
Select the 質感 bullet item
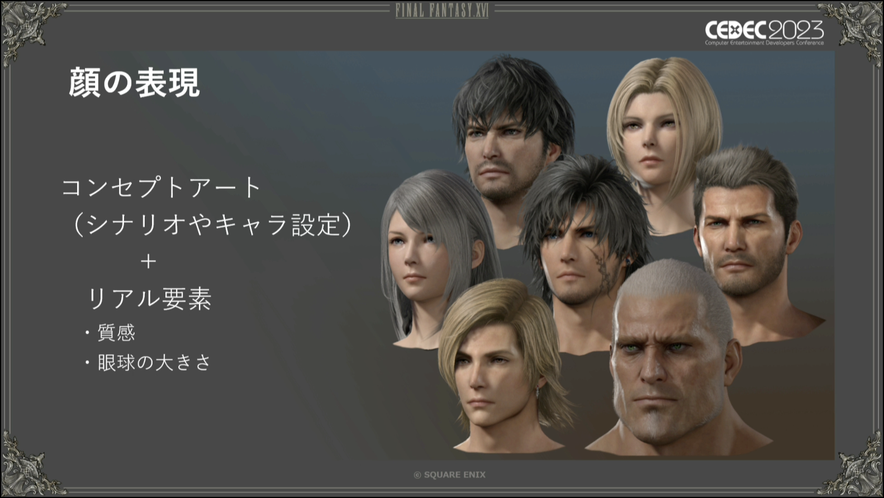[x=110, y=333]
